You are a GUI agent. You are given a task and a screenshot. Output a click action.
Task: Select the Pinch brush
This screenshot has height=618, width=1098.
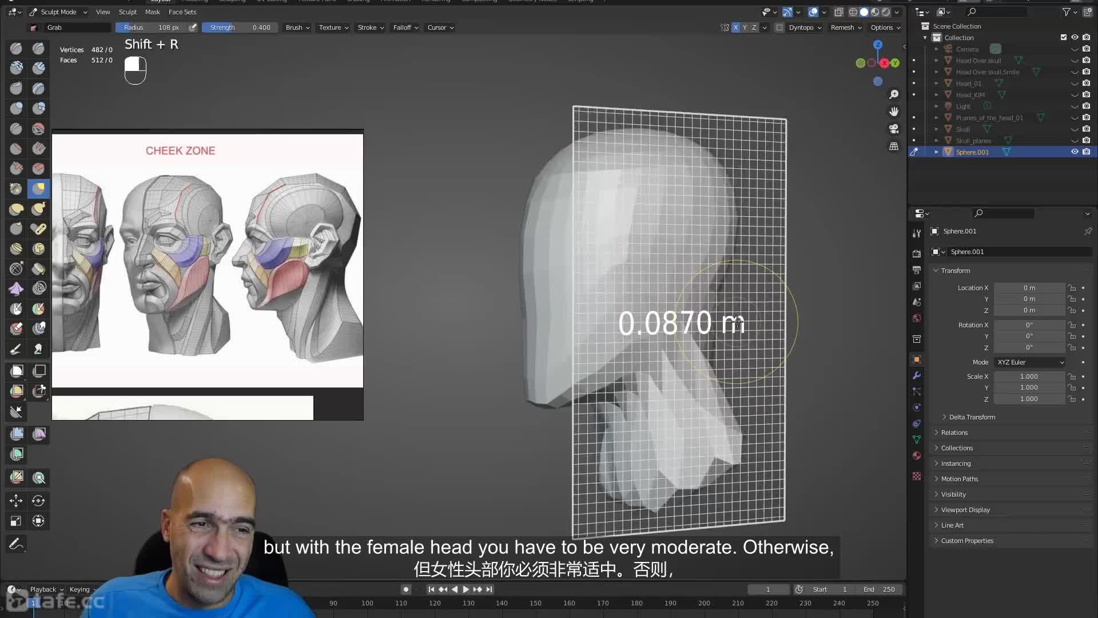[x=16, y=189]
